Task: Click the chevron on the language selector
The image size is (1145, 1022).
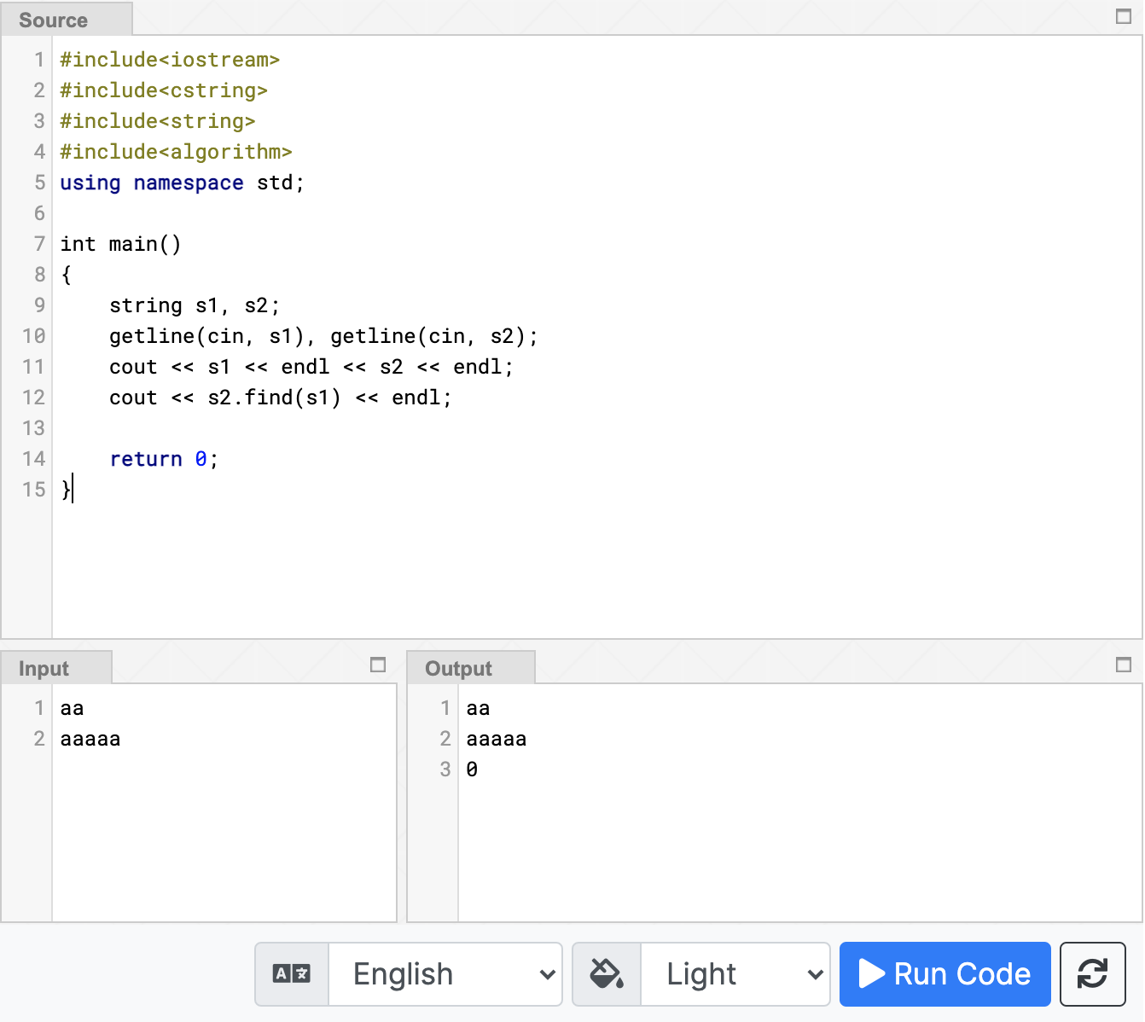Action: click(546, 973)
